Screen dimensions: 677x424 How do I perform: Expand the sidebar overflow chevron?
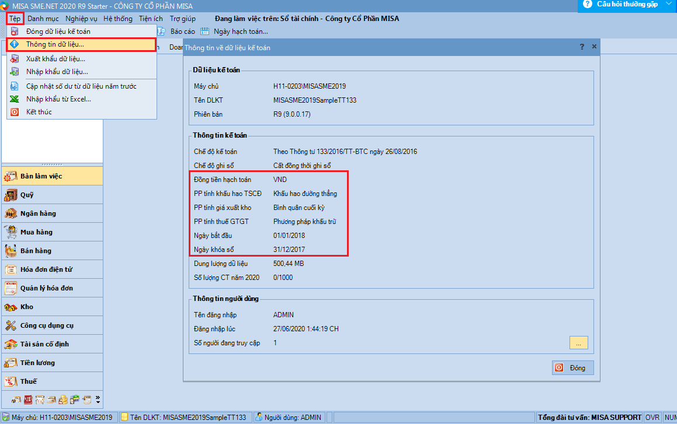coord(98,400)
